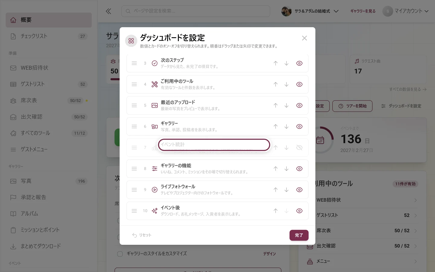435x272 pixels.
Task: Move ライブフォトウォール card up
Action: [x=275, y=190]
